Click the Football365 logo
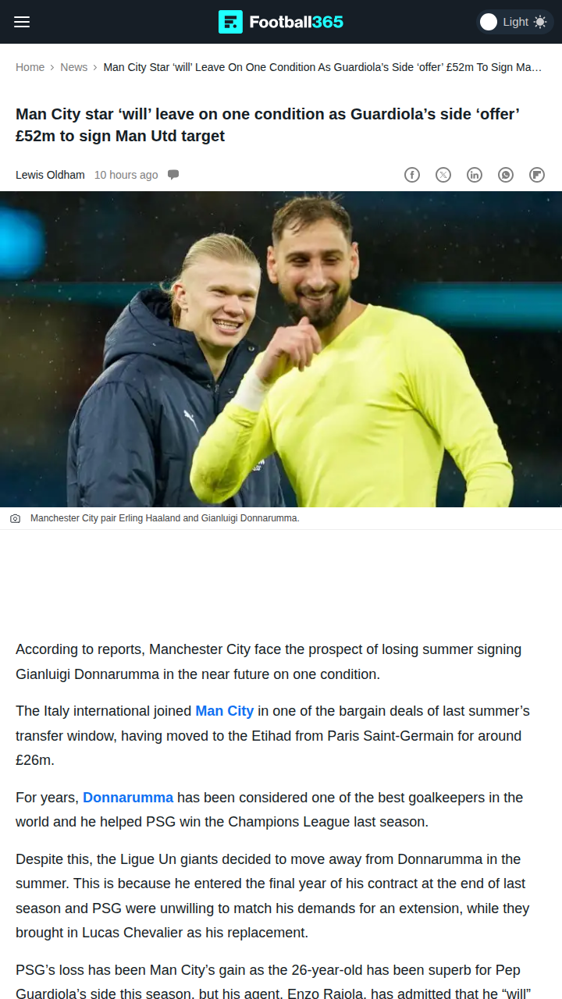 tap(281, 22)
